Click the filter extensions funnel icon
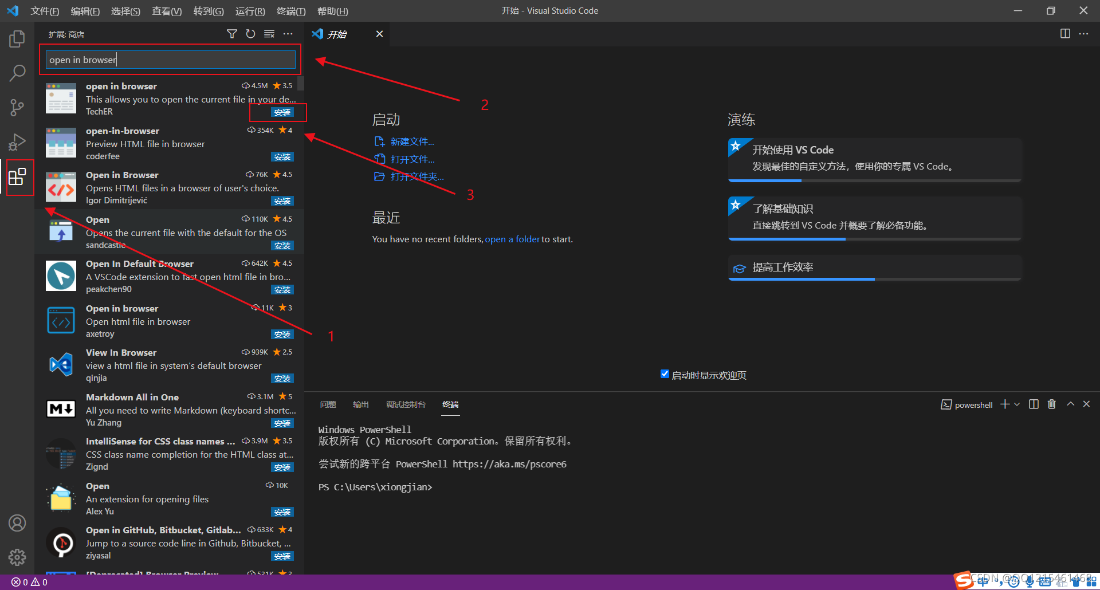This screenshot has width=1100, height=590. tap(231, 34)
